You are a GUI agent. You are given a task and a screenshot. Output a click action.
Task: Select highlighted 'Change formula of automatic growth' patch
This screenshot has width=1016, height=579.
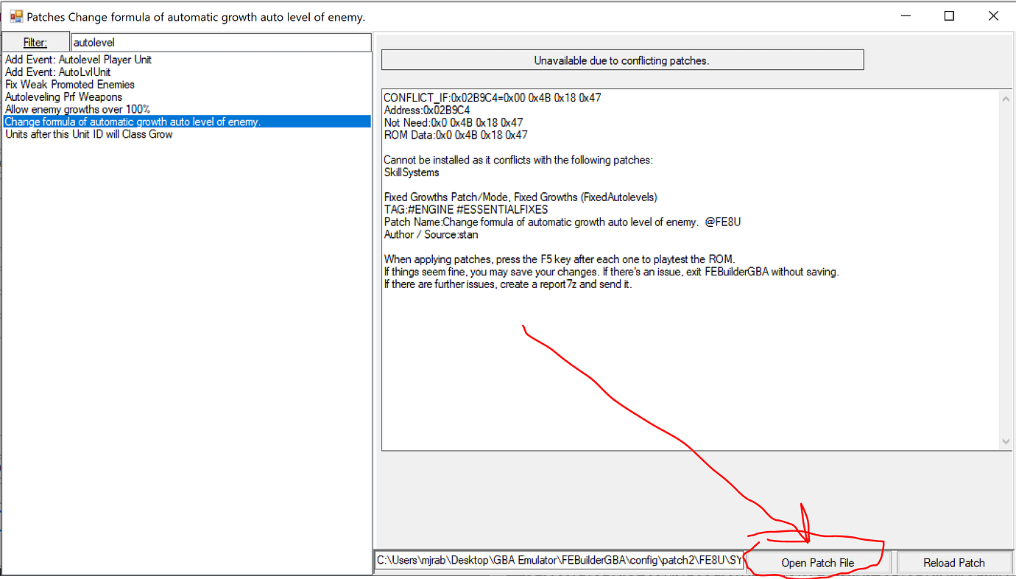point(133,122)
